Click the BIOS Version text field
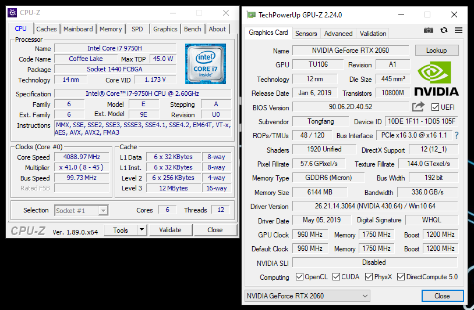474x310 pixels. point(350,107)
